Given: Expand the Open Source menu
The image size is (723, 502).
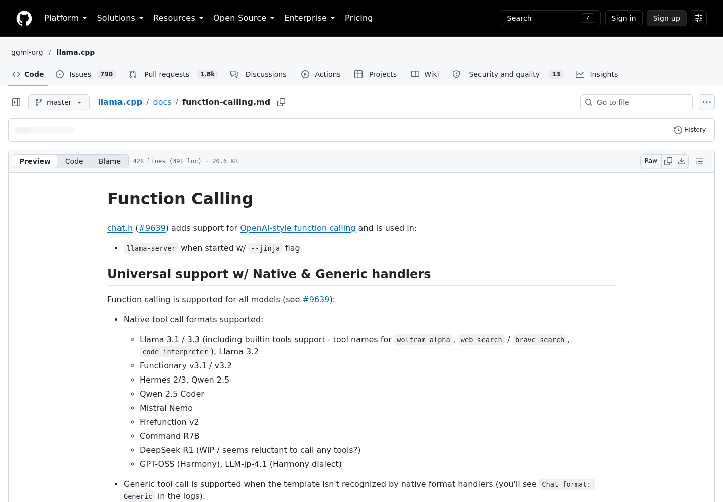Looking at the screenshot, I should click(244, 18).
